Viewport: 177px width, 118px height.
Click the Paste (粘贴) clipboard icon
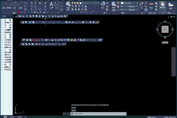pos(163,4)
